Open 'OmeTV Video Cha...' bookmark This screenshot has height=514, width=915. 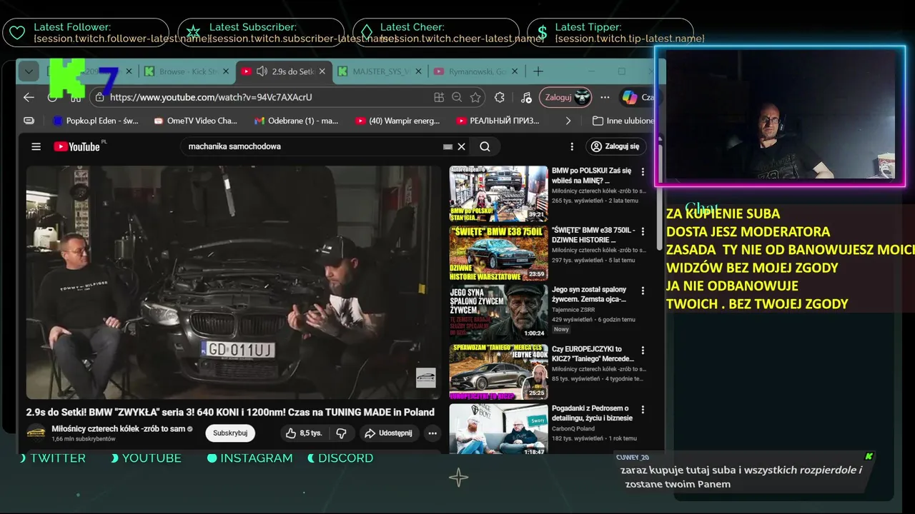(x=195, y=121)
